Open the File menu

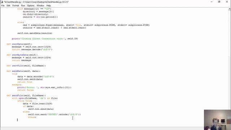tap(3, 5)
